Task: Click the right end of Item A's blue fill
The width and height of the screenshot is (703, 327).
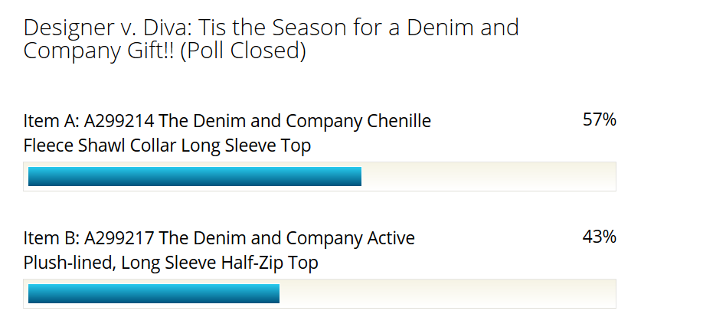Action: (x=358, y=177)
